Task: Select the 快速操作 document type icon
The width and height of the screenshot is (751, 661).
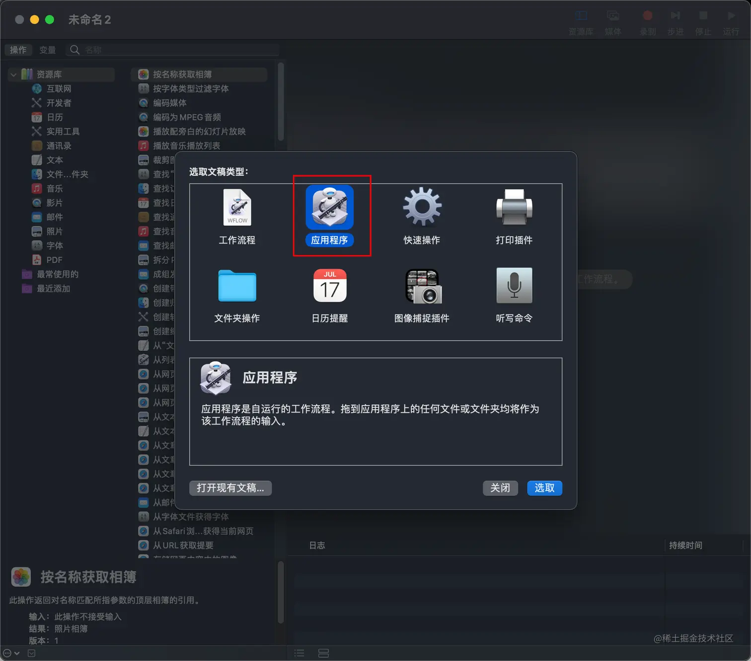Action: (x=421, y=208)
